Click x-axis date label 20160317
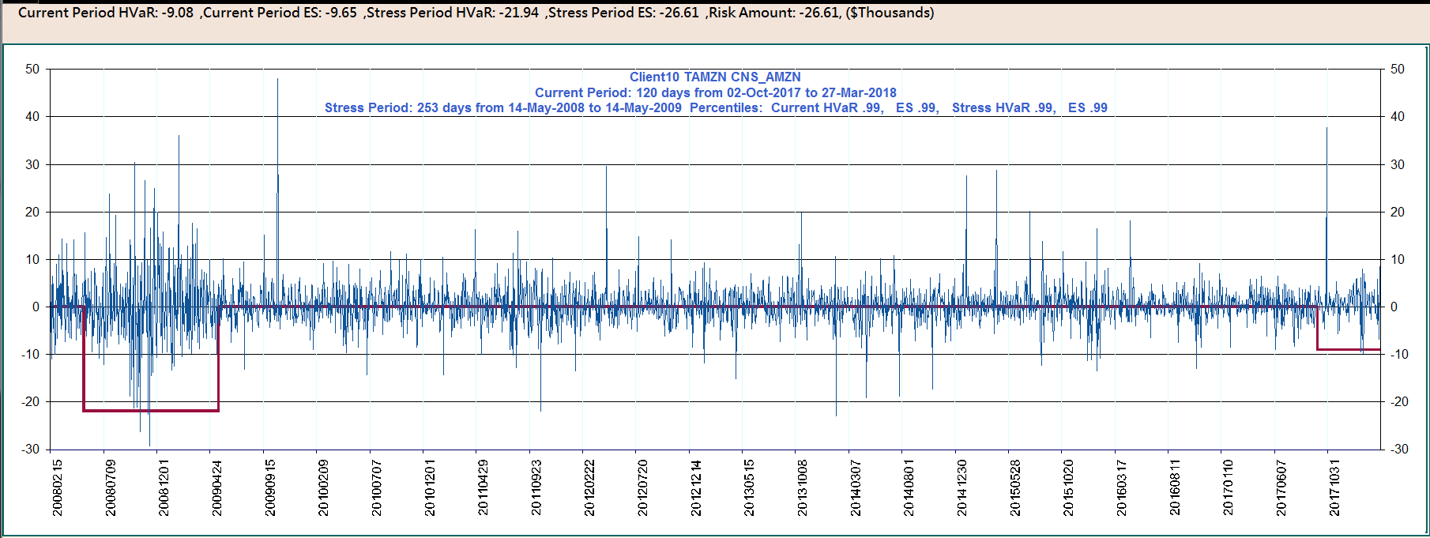The height and width of the screenshot is (538, 1430). click(1123, 488)
